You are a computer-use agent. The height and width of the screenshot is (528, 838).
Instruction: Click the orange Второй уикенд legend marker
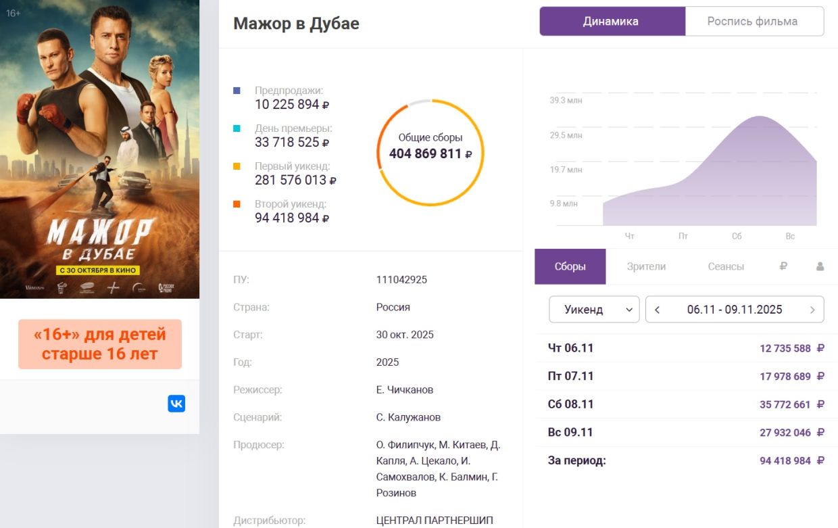237,203
